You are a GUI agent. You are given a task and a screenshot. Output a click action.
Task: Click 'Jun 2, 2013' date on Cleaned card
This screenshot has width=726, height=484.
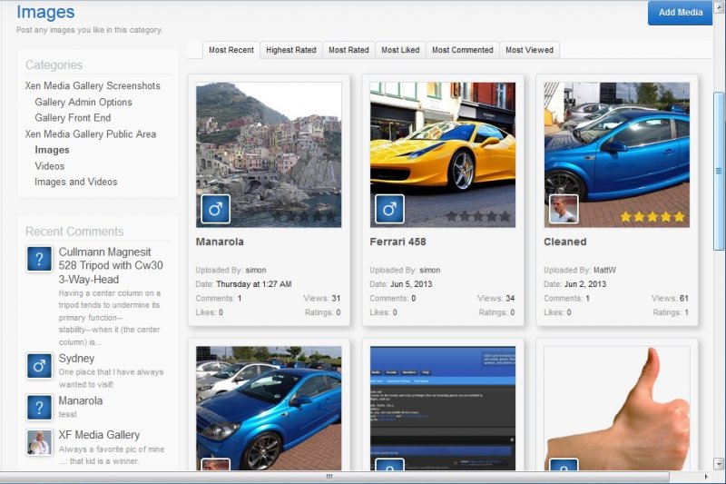(585, 284)
